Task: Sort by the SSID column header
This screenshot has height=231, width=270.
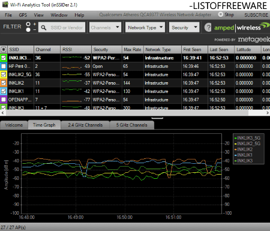Action: (x=20, y=49)
